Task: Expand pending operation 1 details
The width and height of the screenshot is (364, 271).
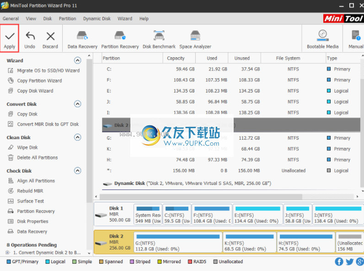Action: pos(7,252)
